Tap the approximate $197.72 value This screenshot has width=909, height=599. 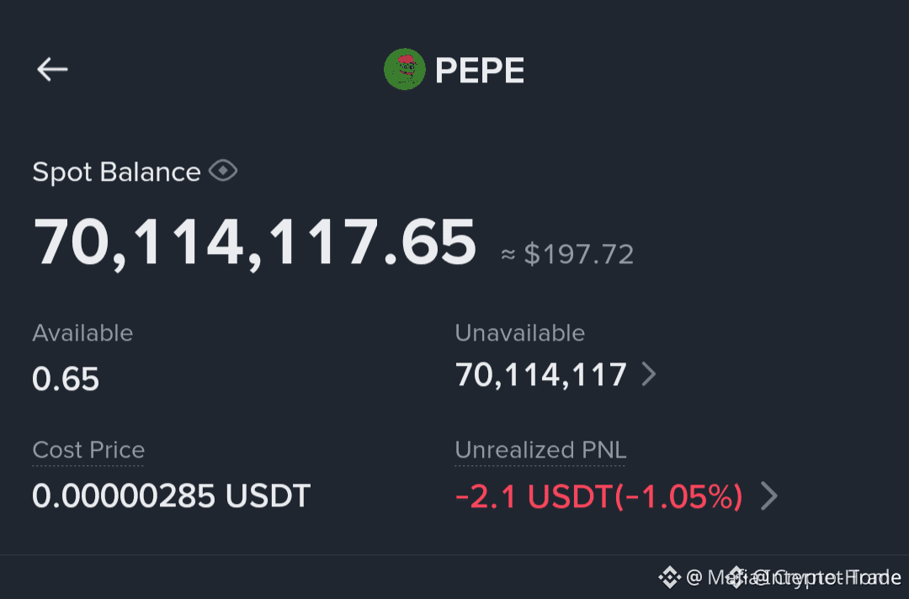coord(567,254)
